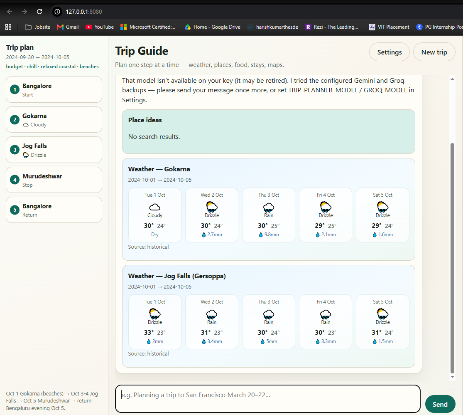Click the address bar URL 127.0.0.1:8080
The height and width of the screenshot is (415, 463).
point(83,12)
